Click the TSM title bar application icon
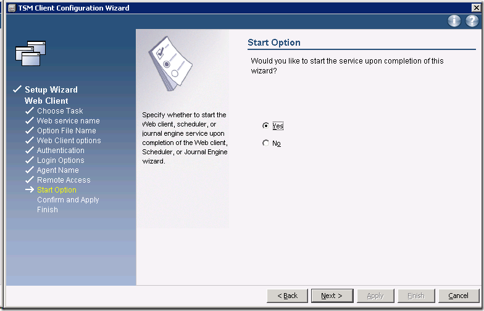The width and height of the screenshot is (484, 311). [x=11, y=8]
